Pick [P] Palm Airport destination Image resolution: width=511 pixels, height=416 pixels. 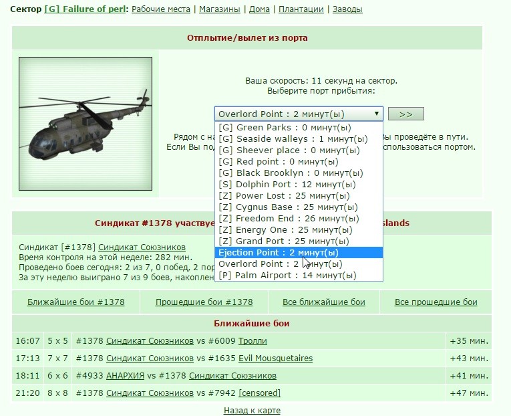299,276
